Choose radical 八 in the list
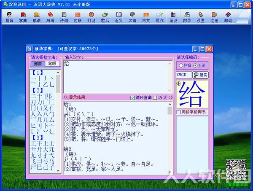The image size is (253, 191). coord(46,114)
